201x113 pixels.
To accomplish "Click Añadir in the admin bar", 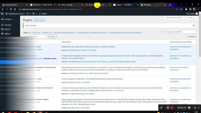I will [43, 14].
